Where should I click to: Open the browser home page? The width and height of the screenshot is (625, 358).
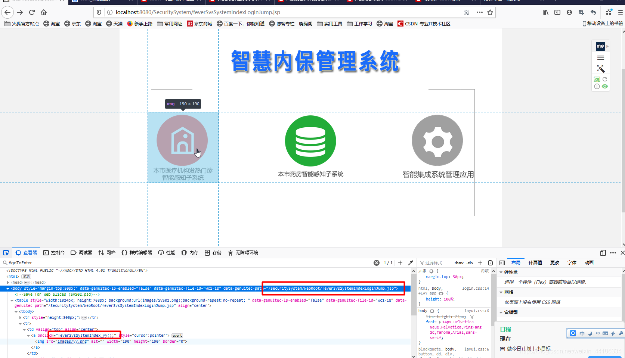(44, 12)
